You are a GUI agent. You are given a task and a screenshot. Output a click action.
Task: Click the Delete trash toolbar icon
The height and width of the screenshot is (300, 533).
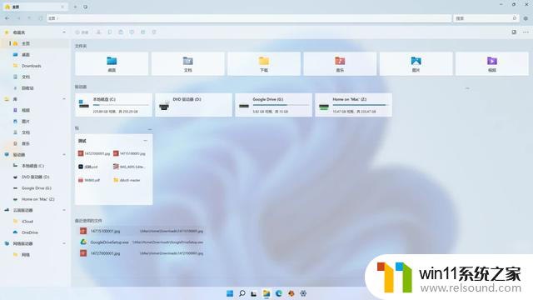154,32
